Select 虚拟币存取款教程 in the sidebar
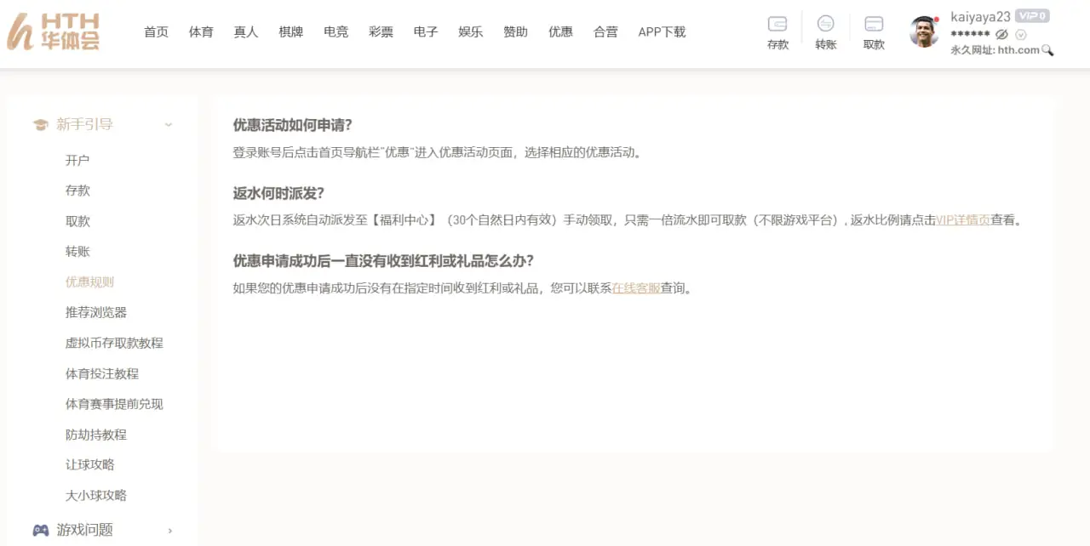The image size is (1090, 546). (x=114, y=343)
